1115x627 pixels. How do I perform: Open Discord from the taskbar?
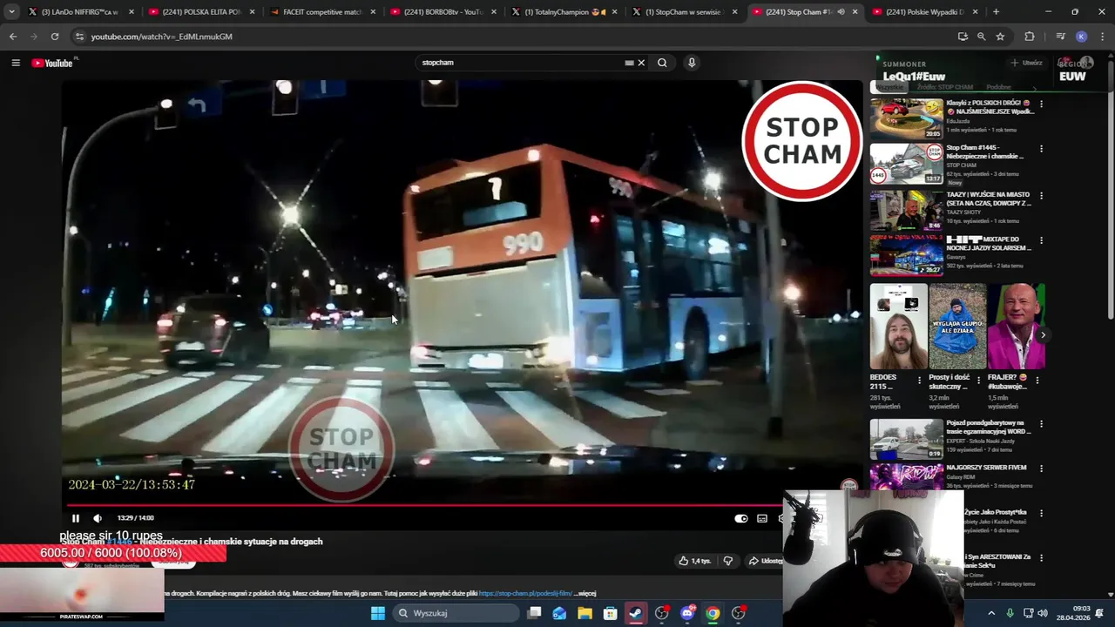coord(687,613)
